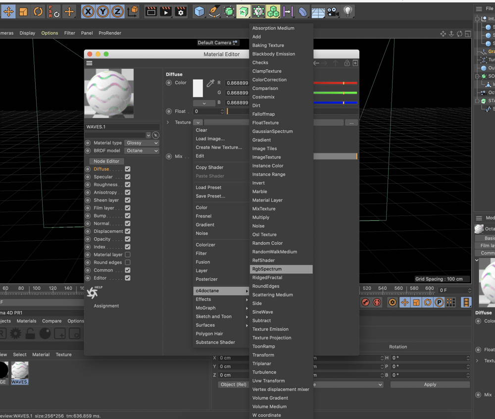Toggle the Opacity channel checkbox

coord(128,239)
